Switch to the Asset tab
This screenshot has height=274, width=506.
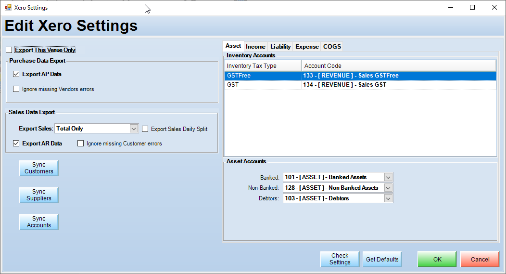pyautogui.click(x=233, y=46)
